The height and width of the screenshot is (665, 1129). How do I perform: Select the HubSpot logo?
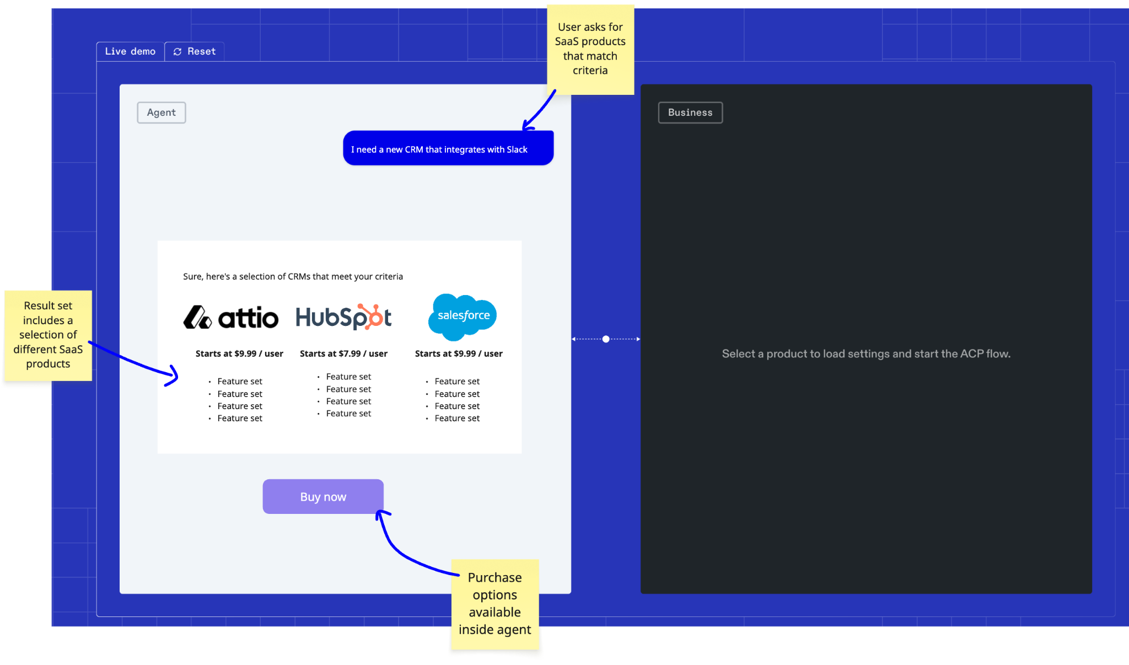343,317
